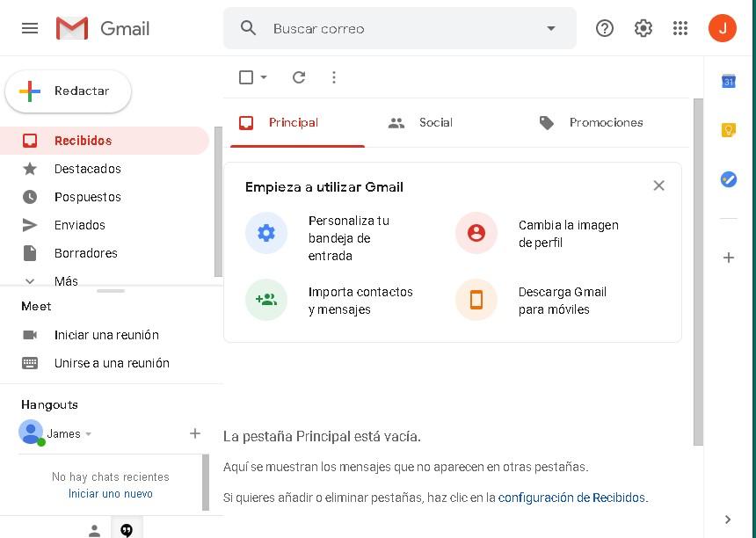The width and height of the screenshot is (756, 538).
Task: Click the Redactar compose button
Action: 69,91
